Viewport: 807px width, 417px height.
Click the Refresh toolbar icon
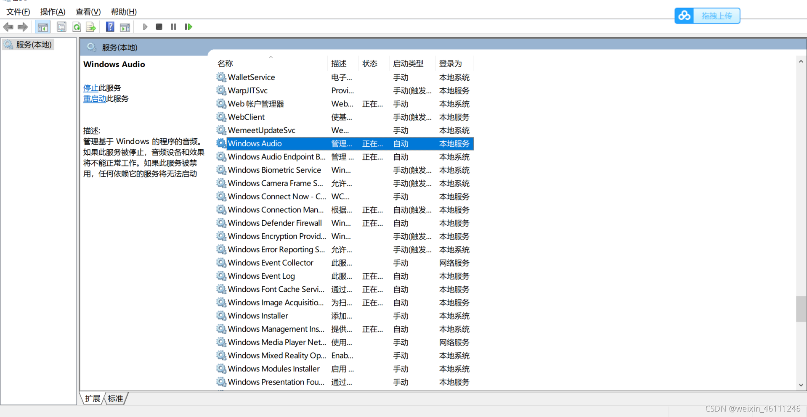[x=77, y=27]
